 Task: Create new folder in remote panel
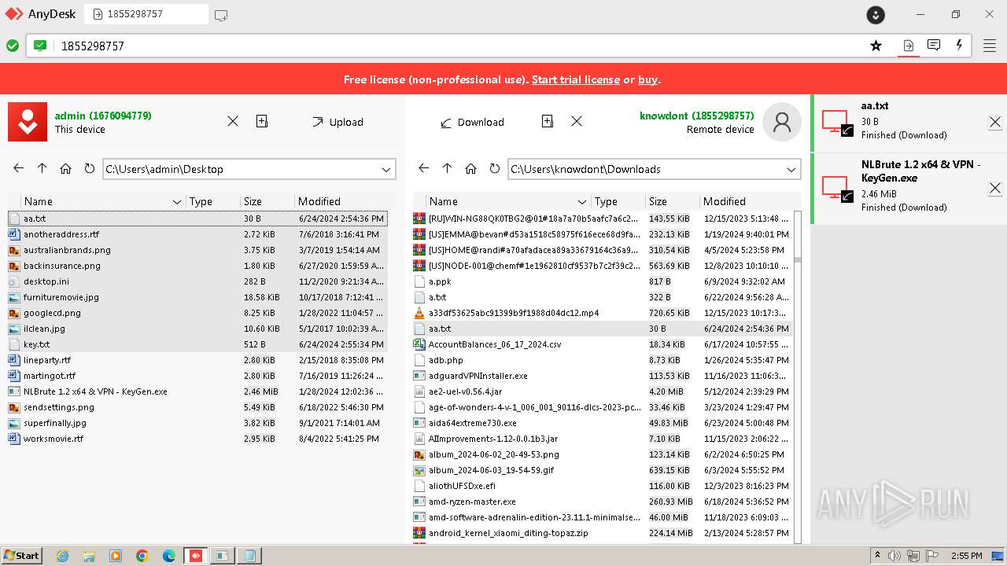pos(548,121)
